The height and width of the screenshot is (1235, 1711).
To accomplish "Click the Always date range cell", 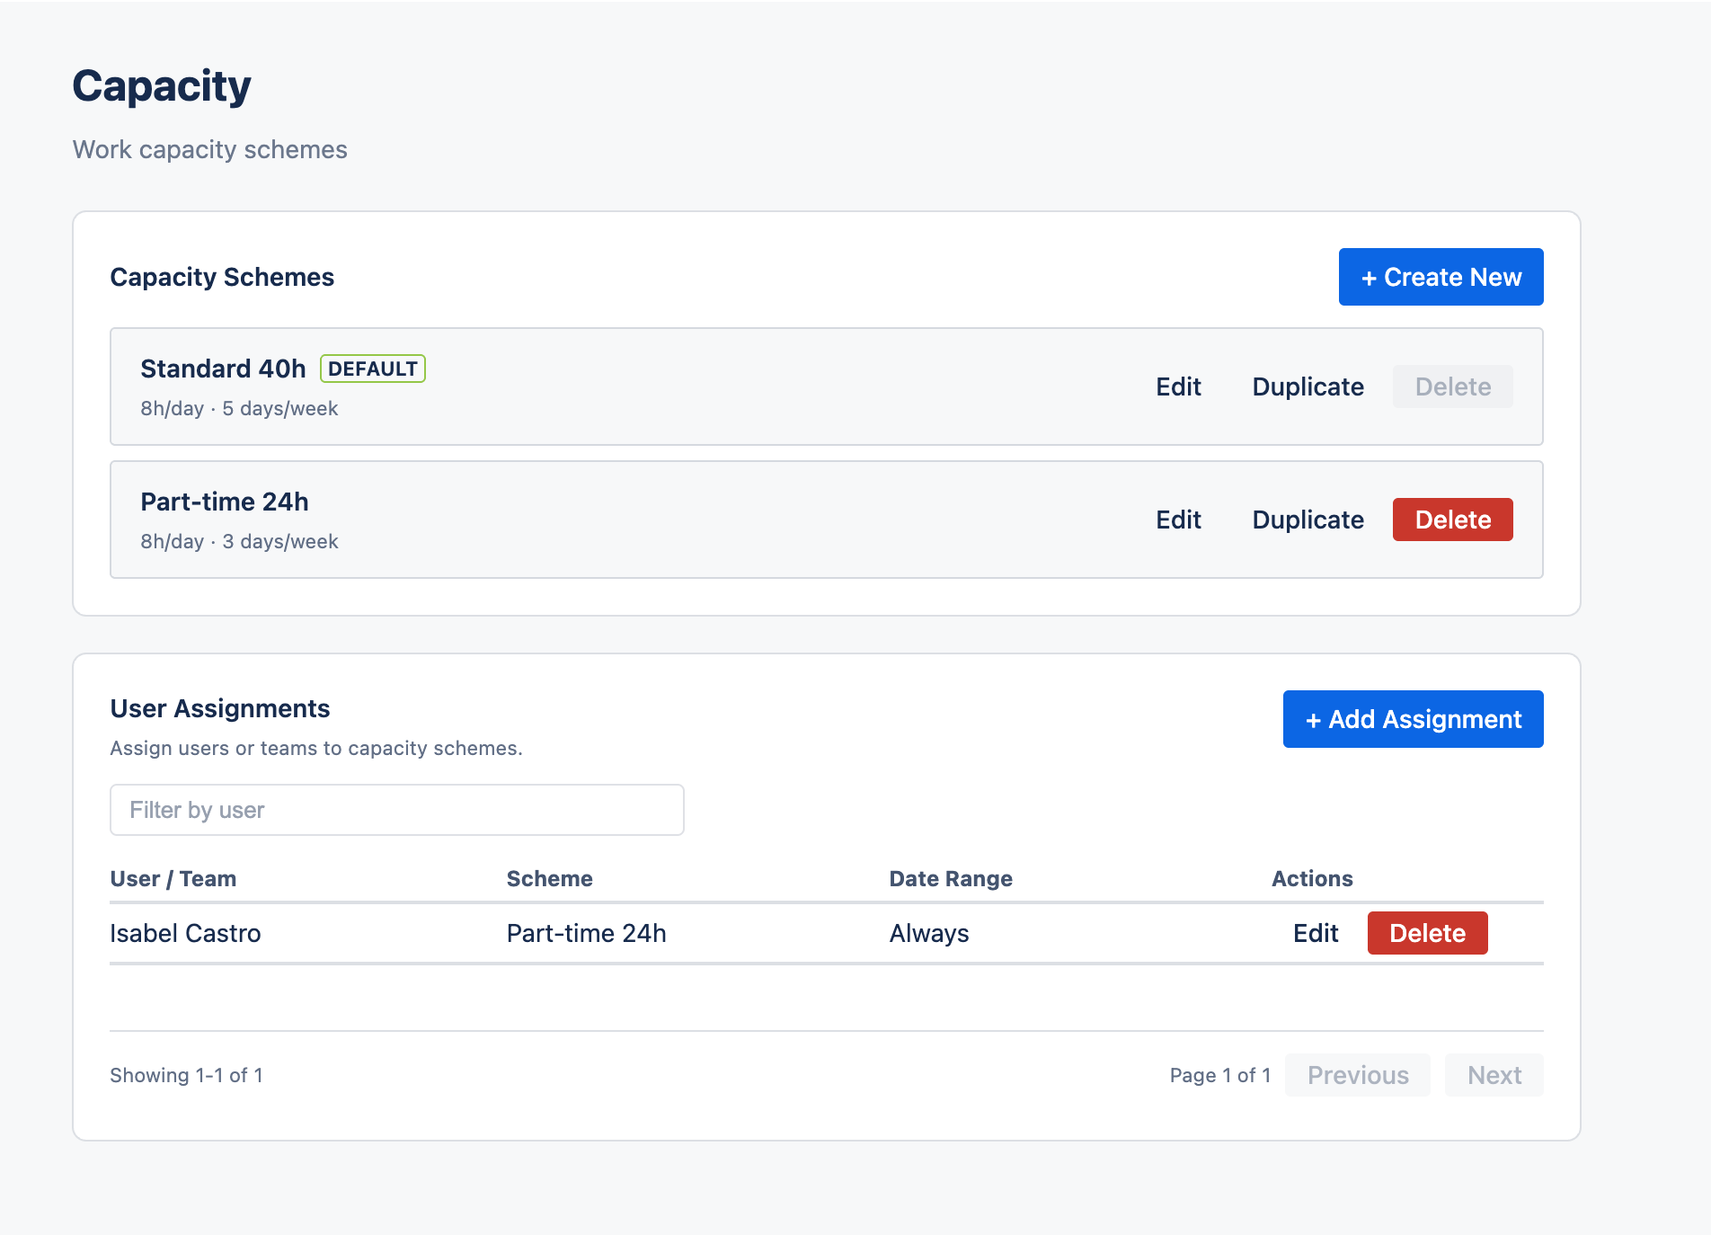I will point(929,933).
